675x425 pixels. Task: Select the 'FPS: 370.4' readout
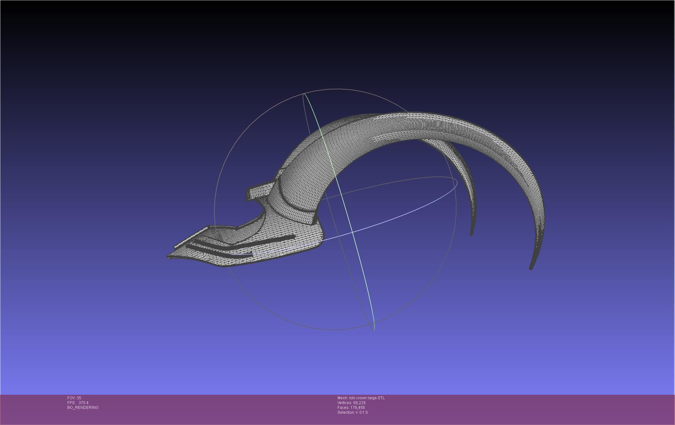78,403
